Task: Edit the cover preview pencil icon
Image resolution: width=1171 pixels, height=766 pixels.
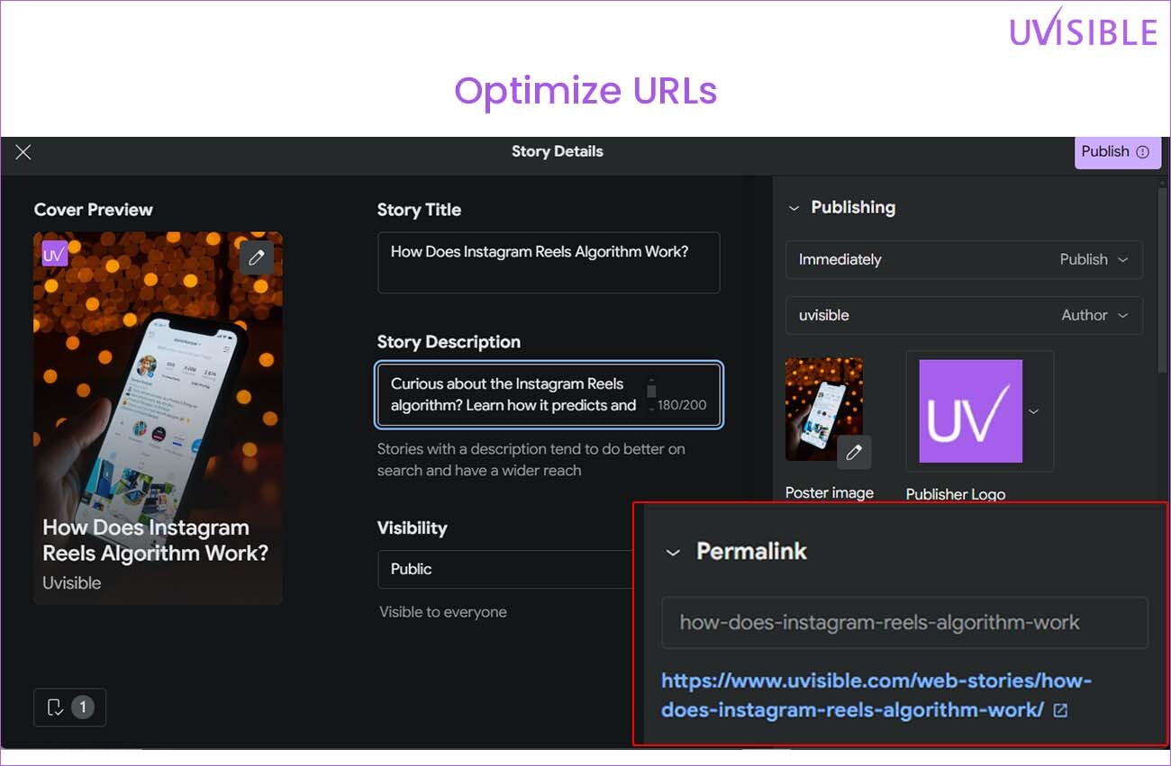Action: [257, 258]
